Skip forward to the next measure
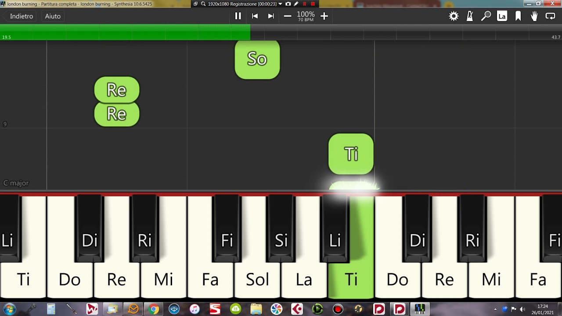 pyautogui.click(x=271, y=16)
